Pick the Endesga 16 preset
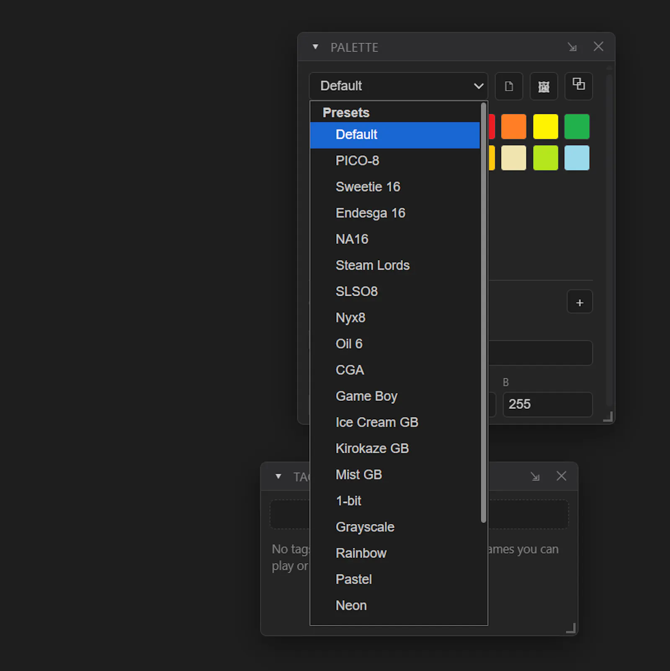The image size is (670, 671). tap(395, 213)
